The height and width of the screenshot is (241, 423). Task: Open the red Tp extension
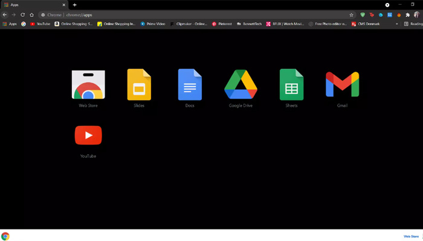click(372, 15)
